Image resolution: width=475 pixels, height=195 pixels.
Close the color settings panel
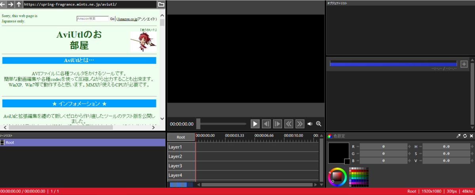pos(471,136)
